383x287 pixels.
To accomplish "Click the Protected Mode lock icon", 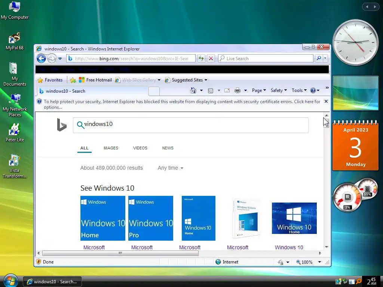I will click(281, 262).
